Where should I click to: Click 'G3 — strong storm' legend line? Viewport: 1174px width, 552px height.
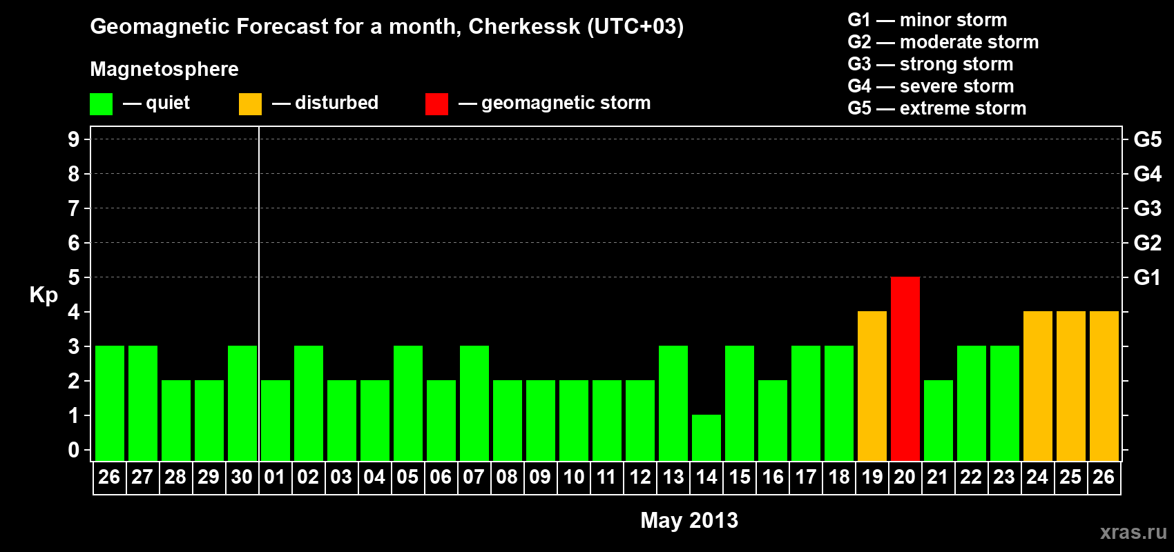930,64
